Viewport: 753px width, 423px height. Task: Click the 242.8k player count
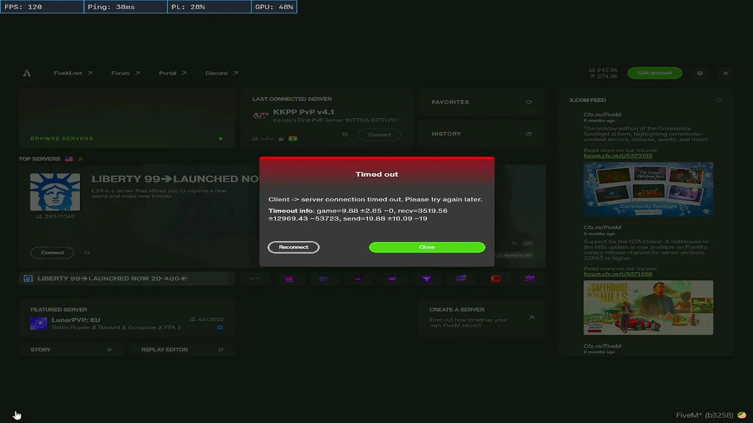pyautogui.click(x=603, y=70)
